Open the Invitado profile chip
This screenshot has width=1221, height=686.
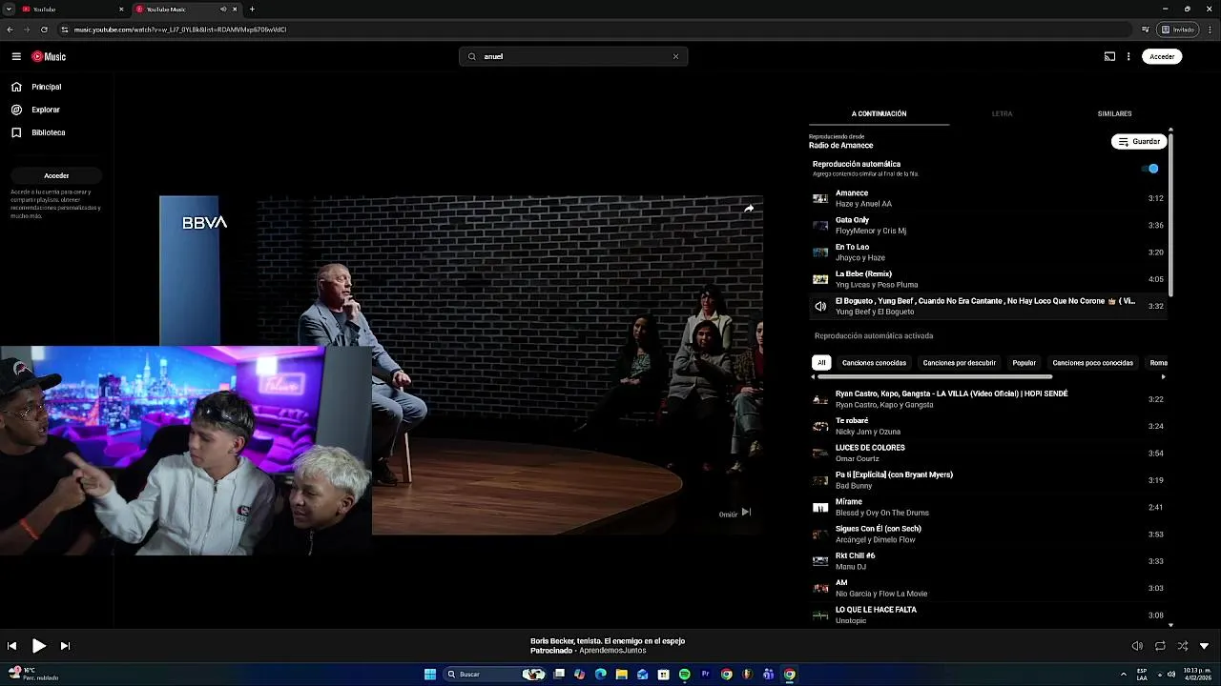[x=1178, y=30]
